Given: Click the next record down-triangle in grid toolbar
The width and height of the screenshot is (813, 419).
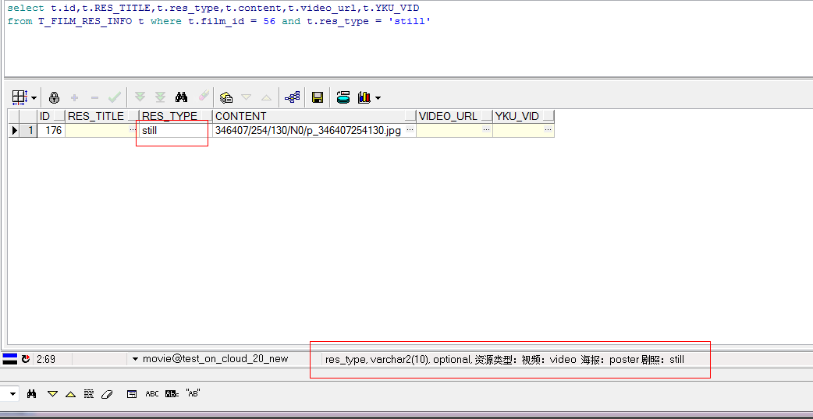Looking at the screenshot, I should tap(247, 97).
